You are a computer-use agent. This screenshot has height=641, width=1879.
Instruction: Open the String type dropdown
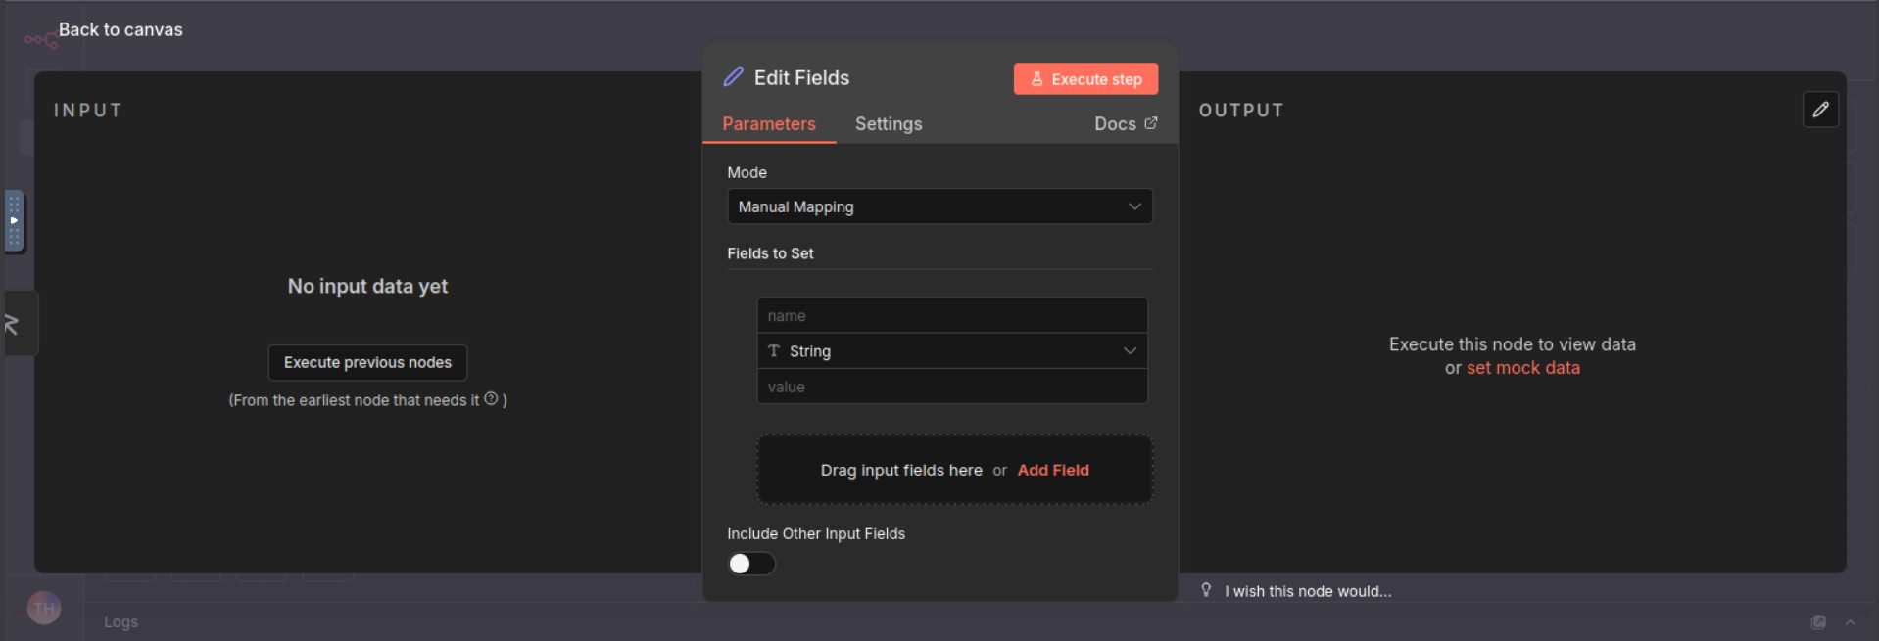952,351
